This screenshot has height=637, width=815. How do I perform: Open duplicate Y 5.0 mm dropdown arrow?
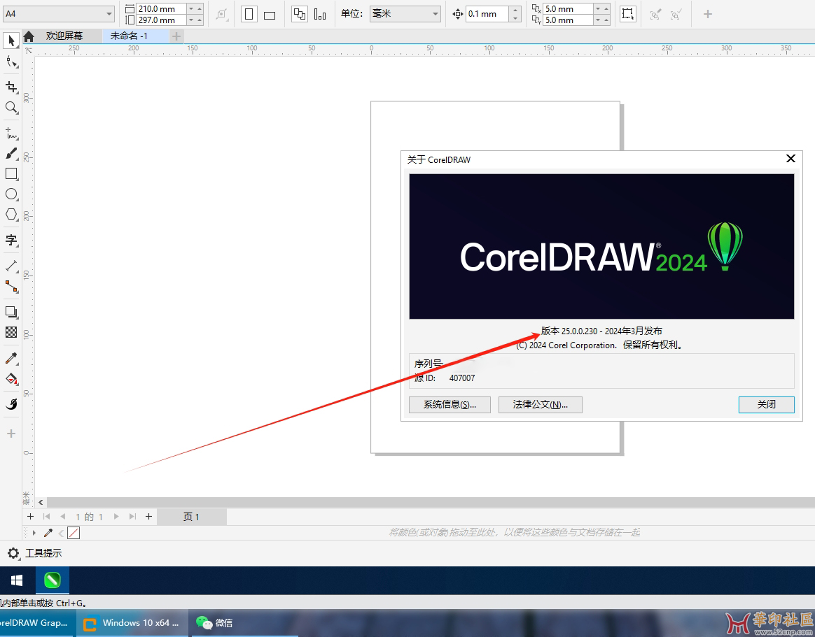coord(598,20)
